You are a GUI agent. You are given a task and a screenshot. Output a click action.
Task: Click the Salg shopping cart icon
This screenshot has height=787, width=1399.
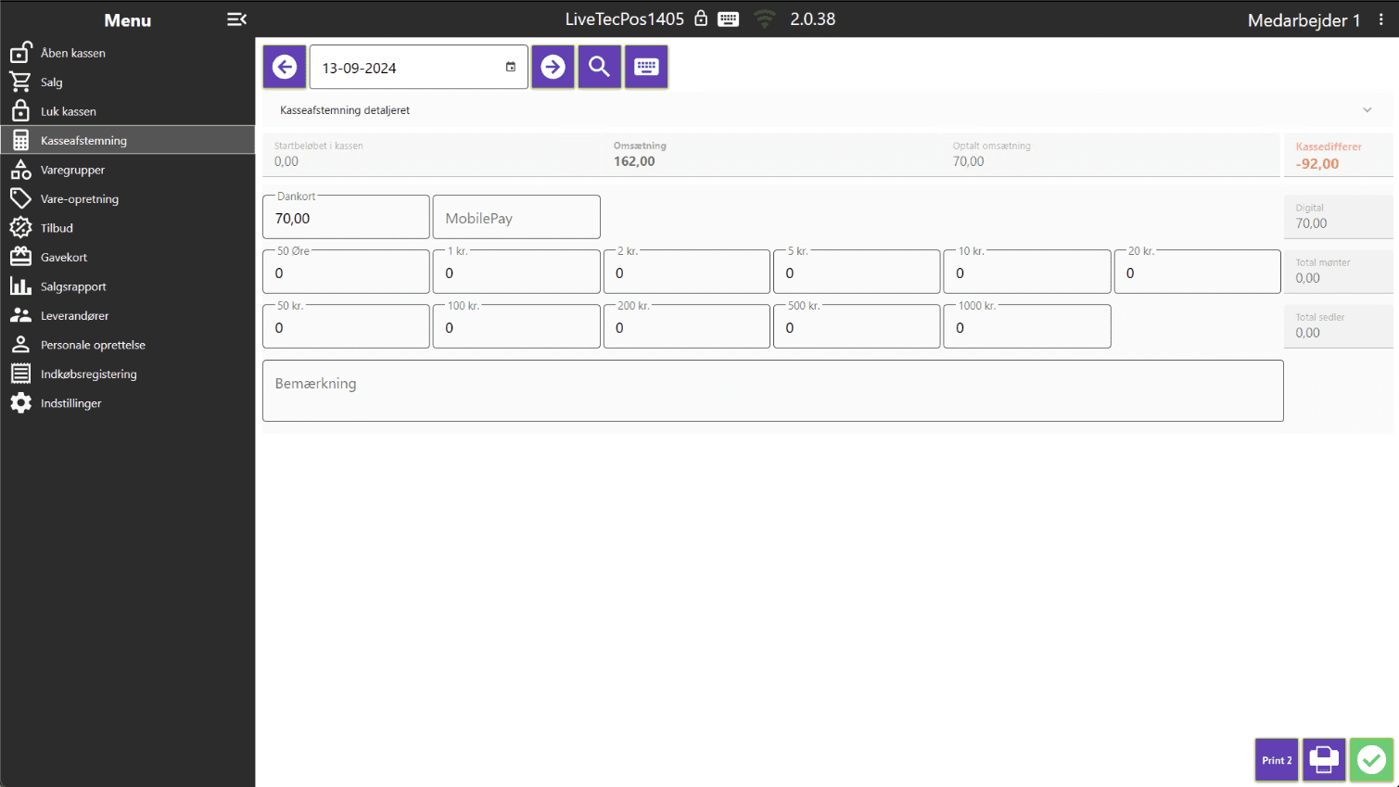tap(20, 82)
